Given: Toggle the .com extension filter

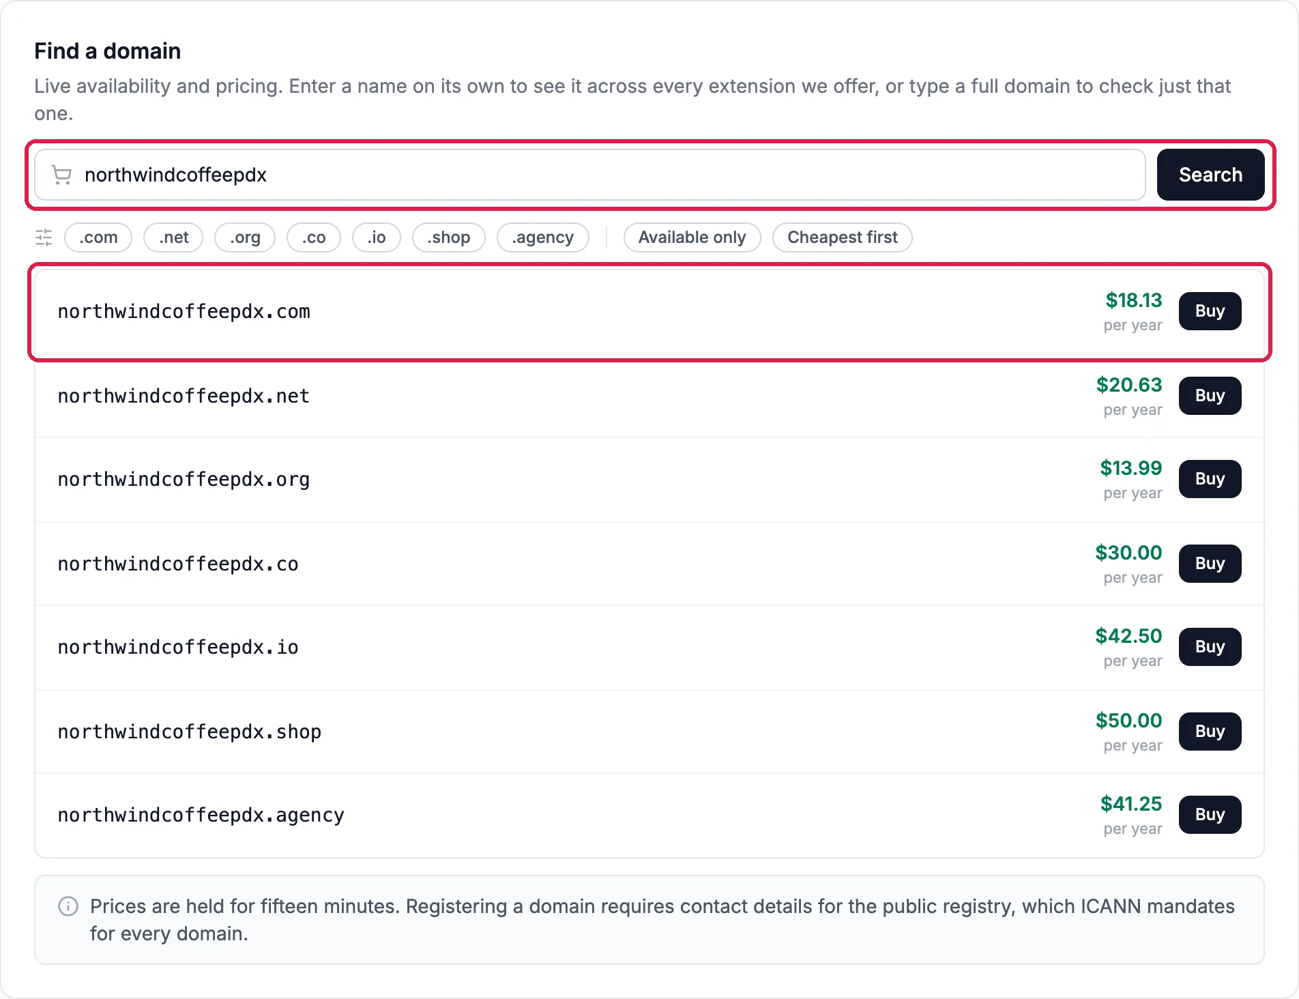Looking at the screenshot, I should click(98, 237).
